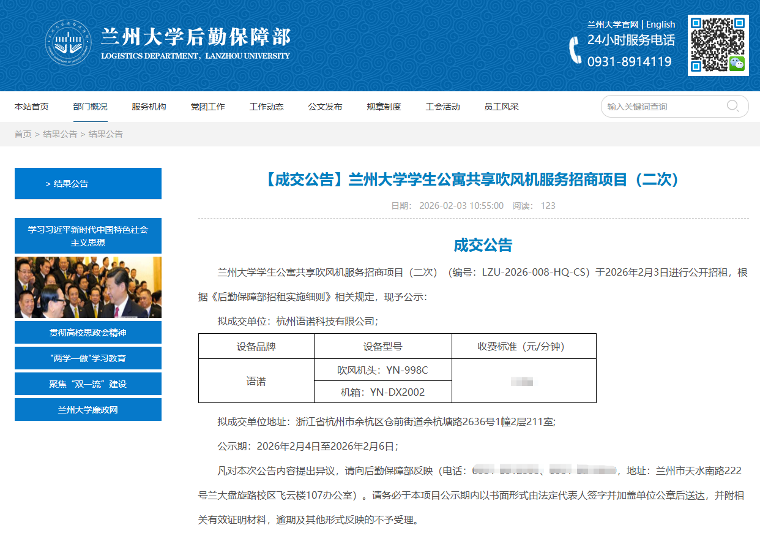Select 规章制度 in the top menu
The width and height of the screenshot is (760, 536).
click(x=384, y=107)
